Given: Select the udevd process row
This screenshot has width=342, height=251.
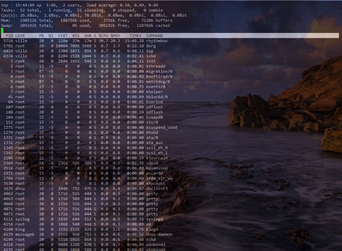Looking at the screenshot, I should (152, 163).
